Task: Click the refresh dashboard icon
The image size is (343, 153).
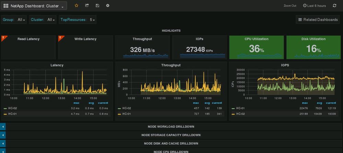Action: (x=334, y=5)
